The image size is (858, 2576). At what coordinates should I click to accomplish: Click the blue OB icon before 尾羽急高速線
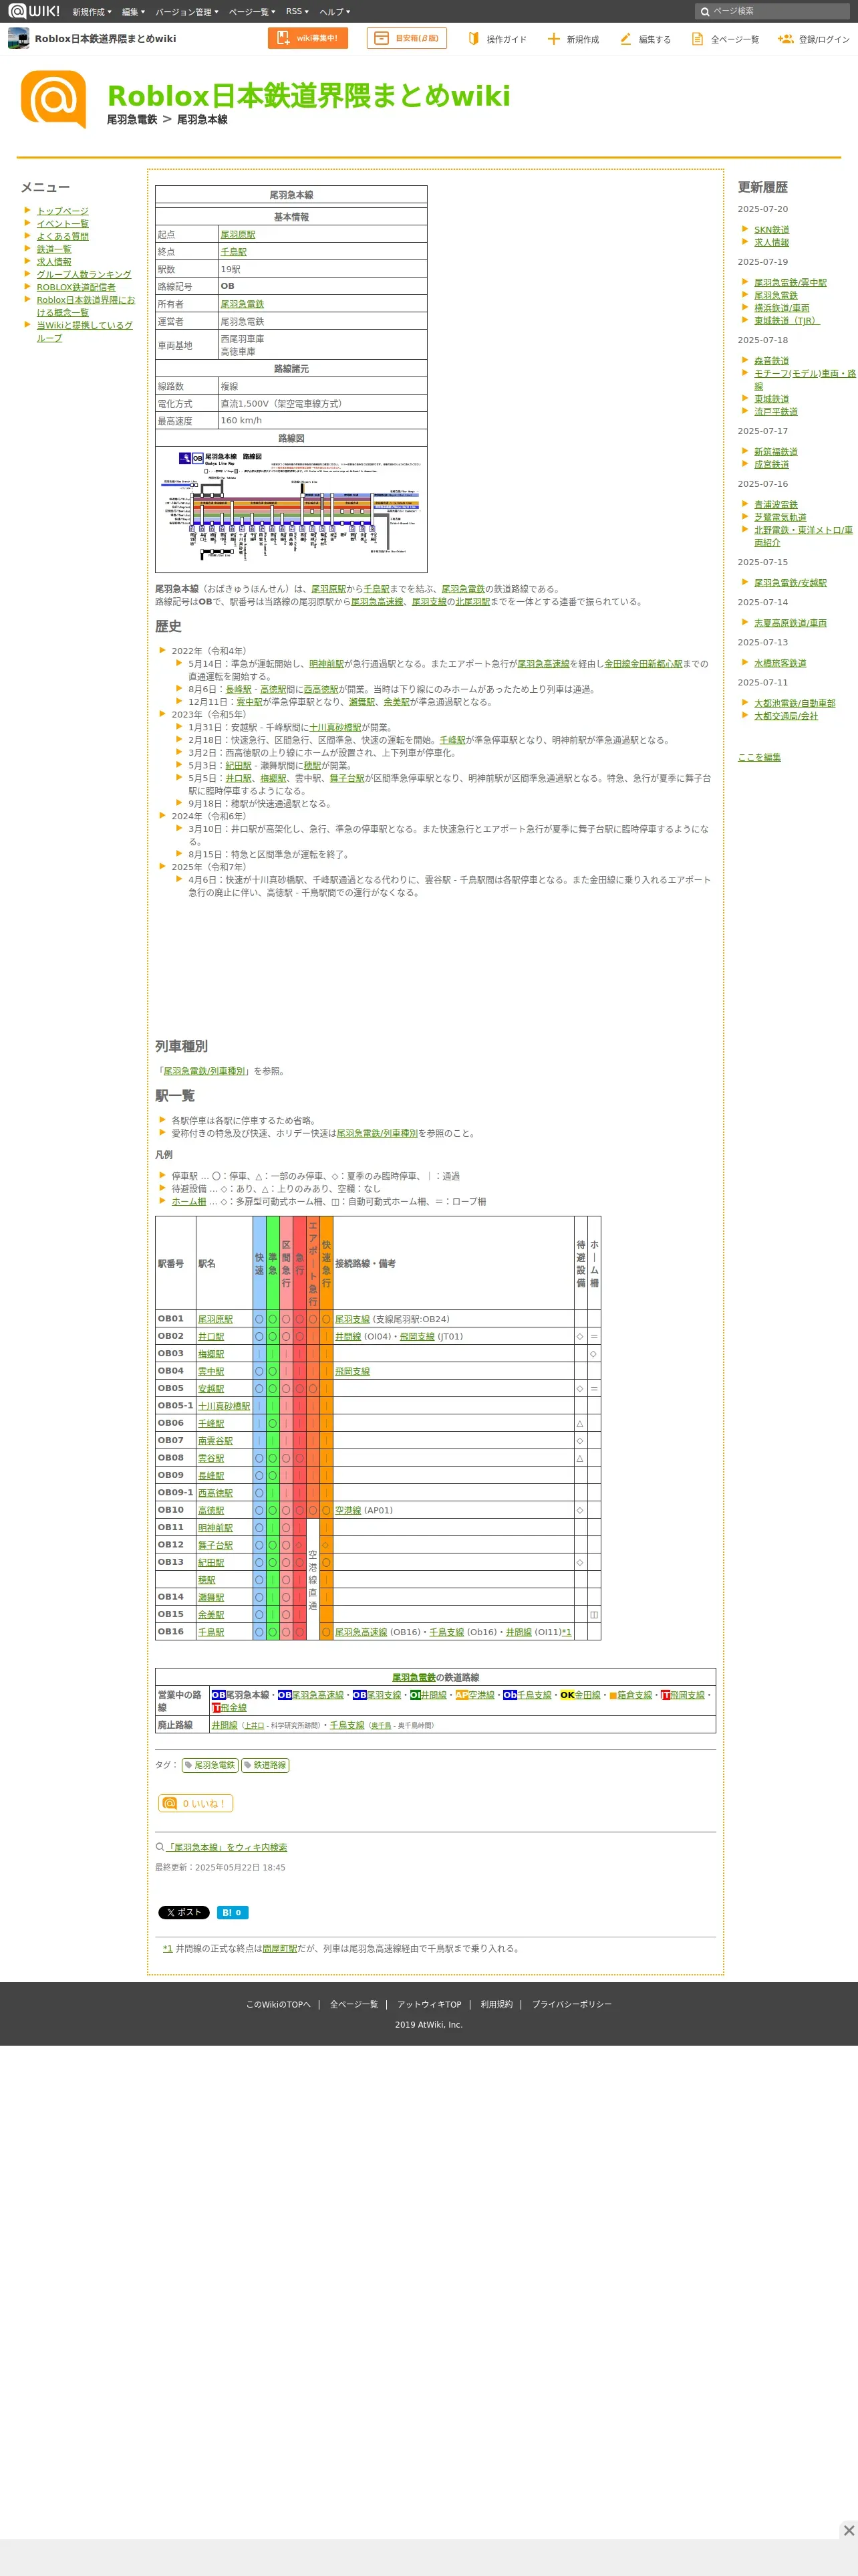point(285,1695)
